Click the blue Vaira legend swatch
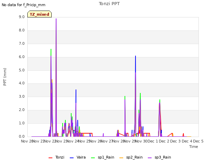Image resolution: width=219 pixels, height=164 pixels. (72, 158)
